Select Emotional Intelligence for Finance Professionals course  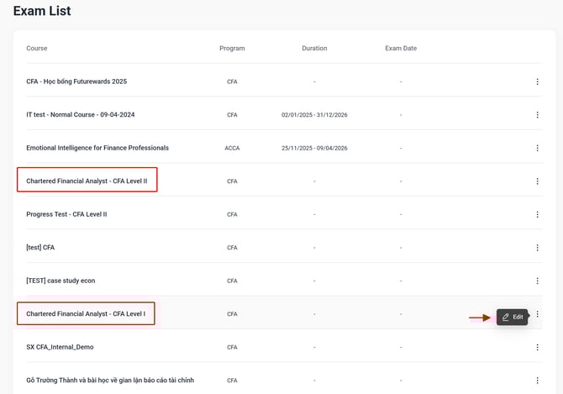pyautogui.click(x=97, y=148)
